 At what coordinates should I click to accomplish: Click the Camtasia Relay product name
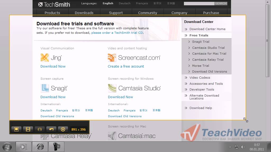(x=71, y=136)
